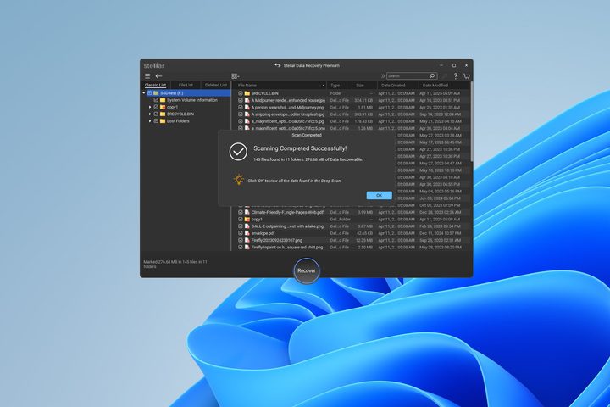Toggle copy1 checkbox in the tree

pyautogui.click(x=156, y=107)
